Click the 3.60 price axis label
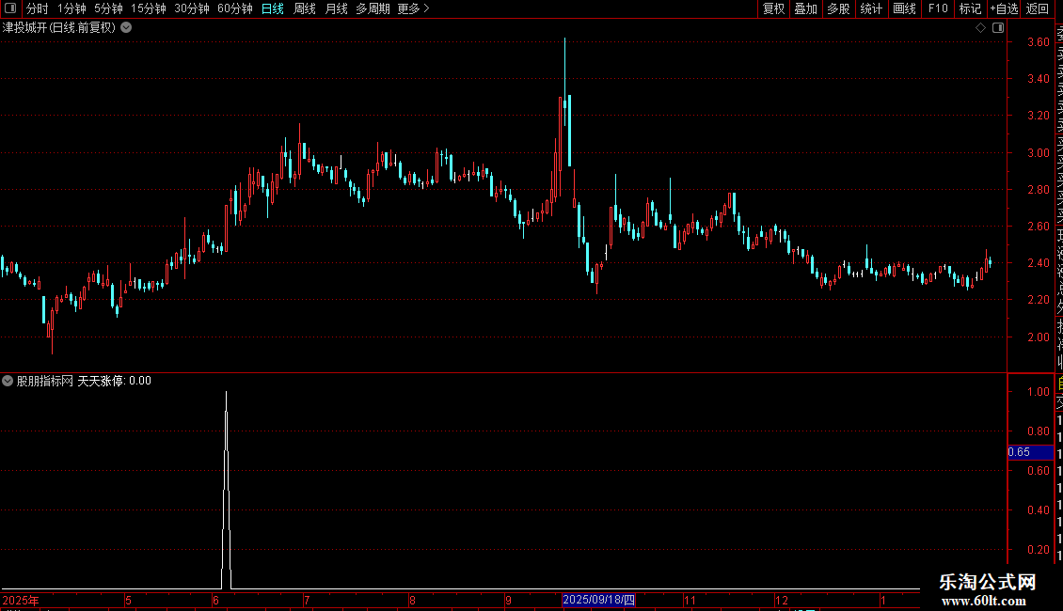The width and height of the screenshot is (1063, 611). pos(1038,42)
